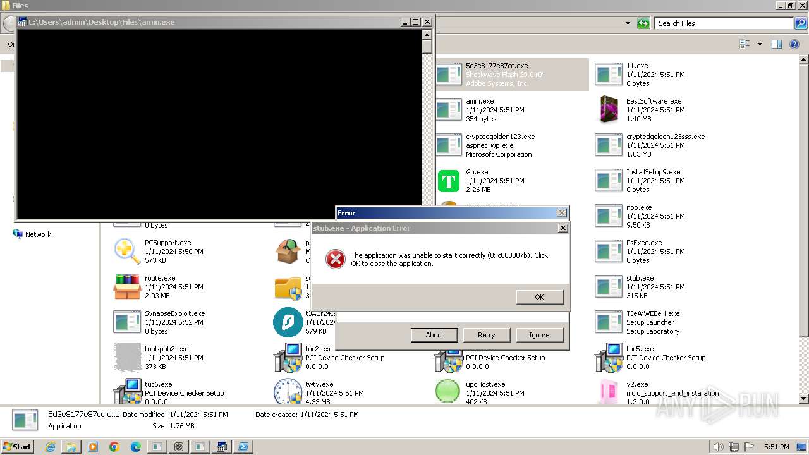Select the file named tuc2.exe
This screenshot has height=455, width=809.
point(319,349)
